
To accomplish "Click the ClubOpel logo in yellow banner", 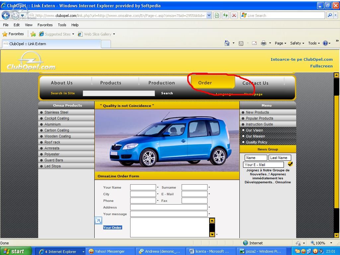I will (31, 61).
